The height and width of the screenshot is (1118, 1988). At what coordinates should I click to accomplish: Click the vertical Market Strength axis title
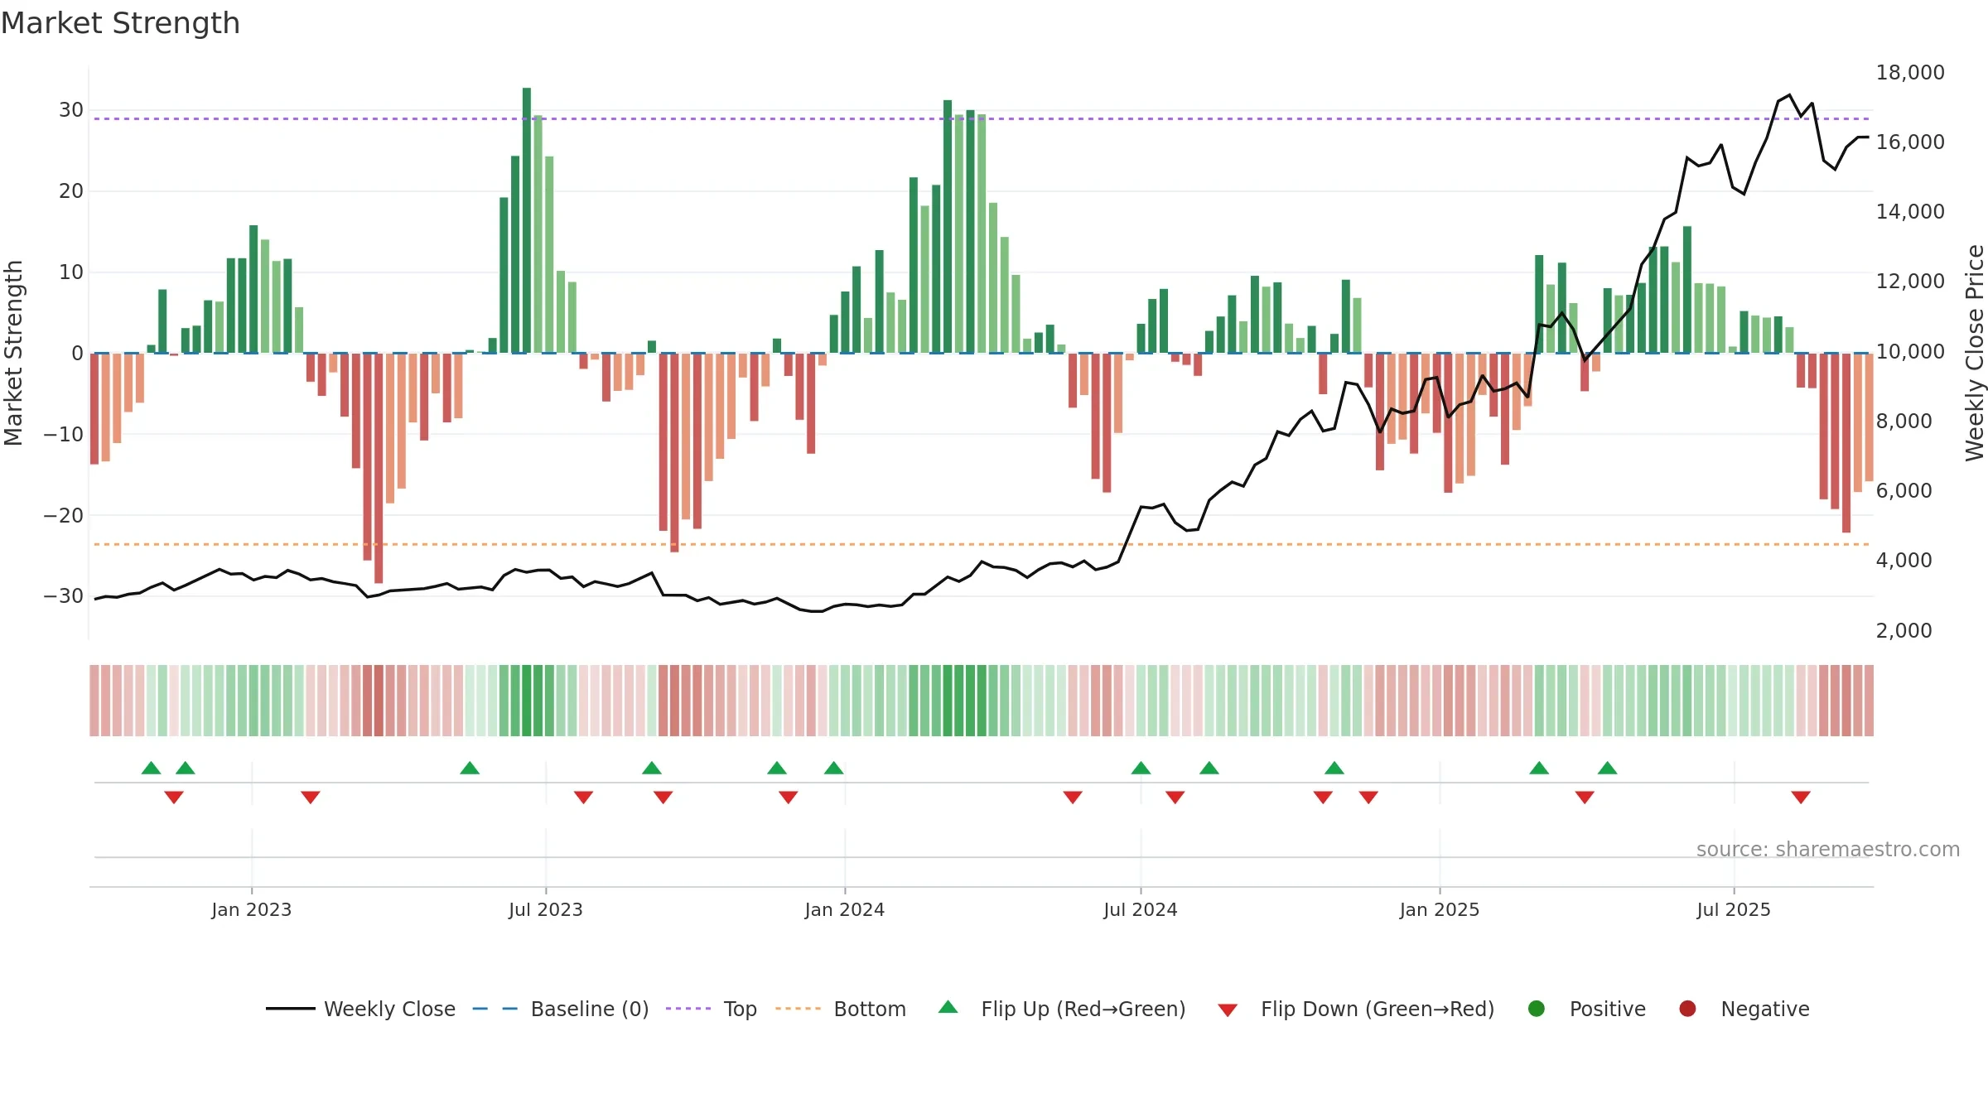(x=13, y=353)
